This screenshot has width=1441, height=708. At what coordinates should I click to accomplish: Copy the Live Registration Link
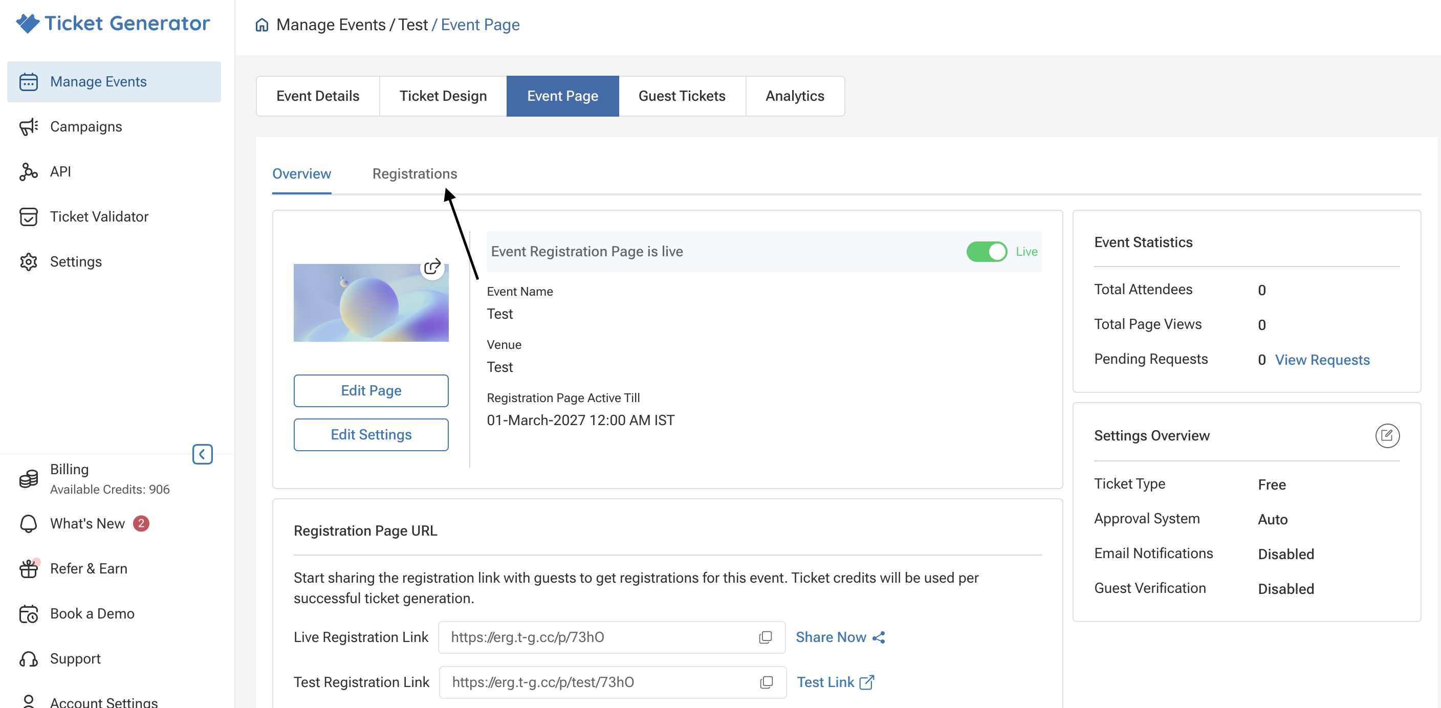click(765, 637)
